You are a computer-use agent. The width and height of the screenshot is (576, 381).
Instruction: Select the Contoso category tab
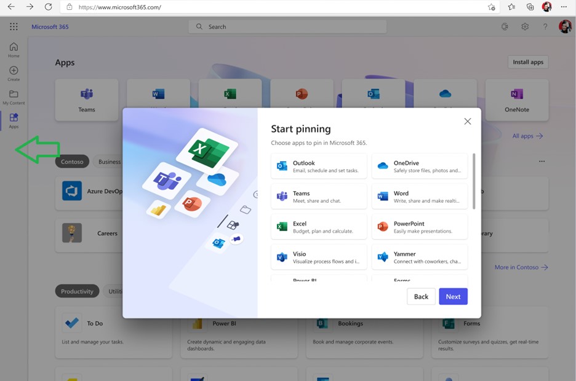tap(72, 162)
